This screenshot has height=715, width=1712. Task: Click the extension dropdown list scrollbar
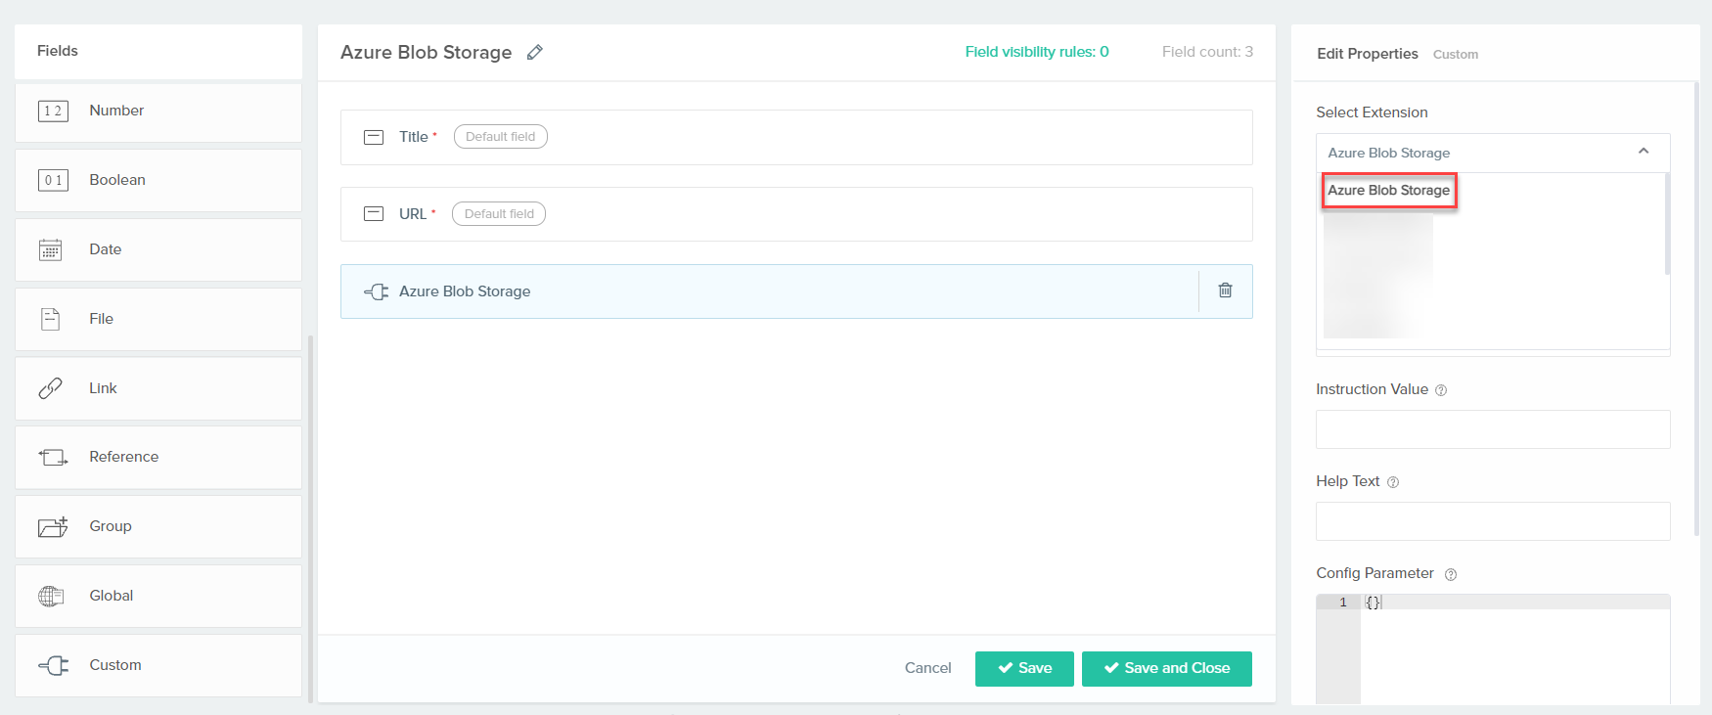point(1667,224)
